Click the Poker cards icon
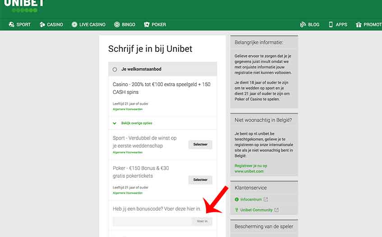The image size is (382, 237). coord(147,24)
